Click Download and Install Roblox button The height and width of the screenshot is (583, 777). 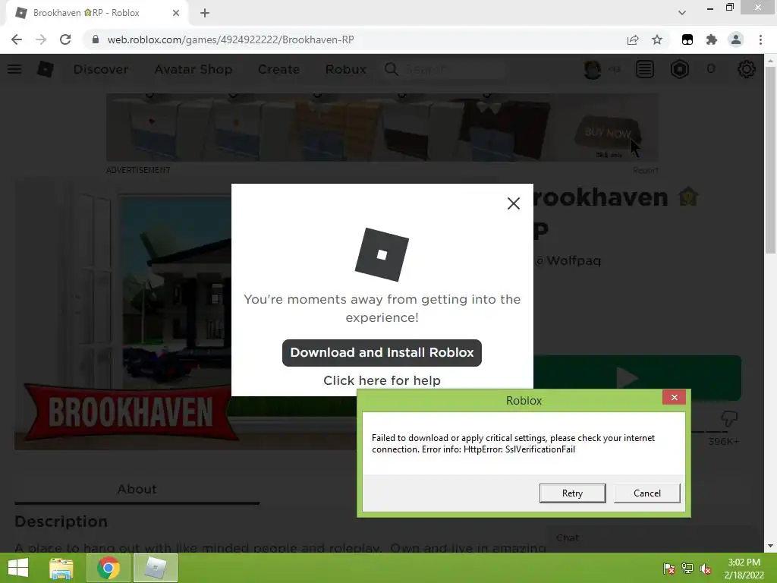click(382, 352)
